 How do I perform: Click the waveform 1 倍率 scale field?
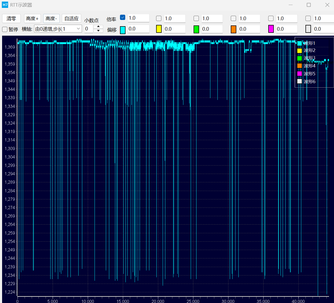coord(139,18)
